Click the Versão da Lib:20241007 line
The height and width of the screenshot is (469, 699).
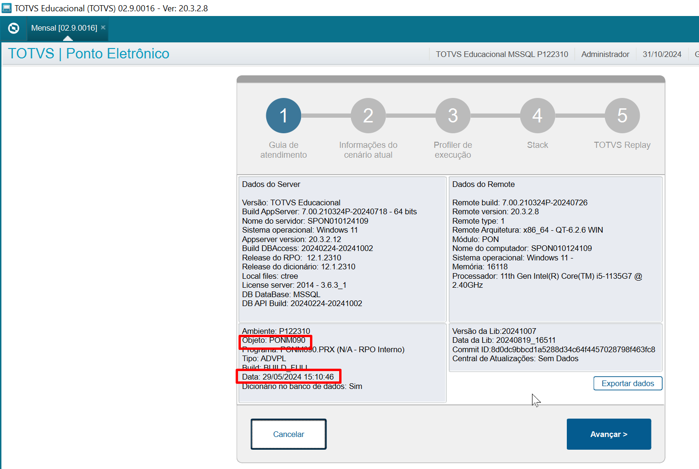494,331
